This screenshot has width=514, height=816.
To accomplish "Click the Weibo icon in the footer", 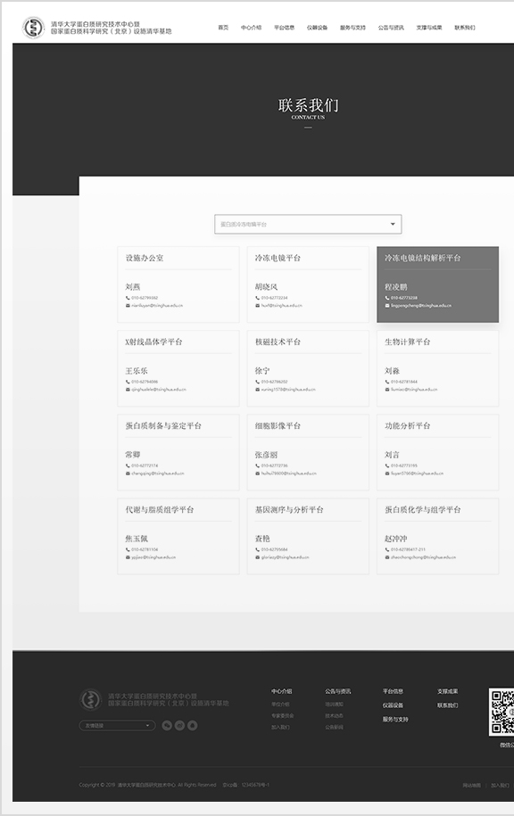I will coord(179,725).
